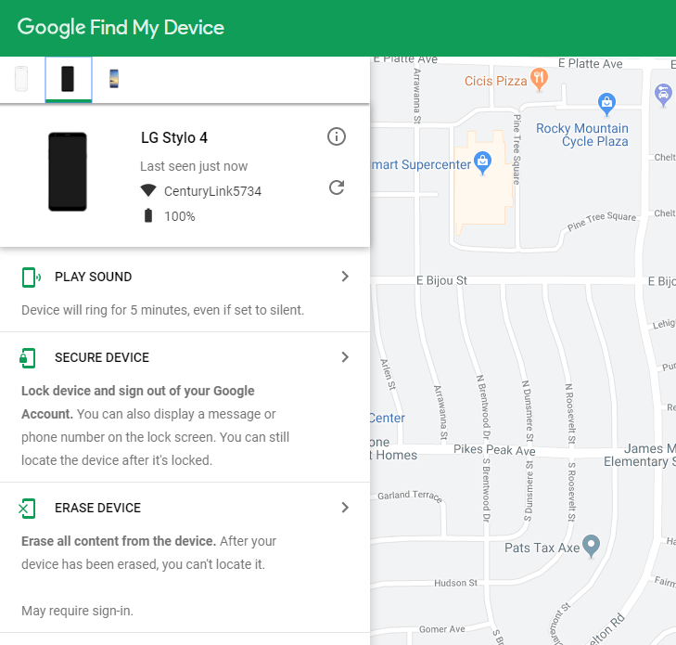Click the Garland Terrace street label
Screen dimensions: 676x645
click(410, 496)
